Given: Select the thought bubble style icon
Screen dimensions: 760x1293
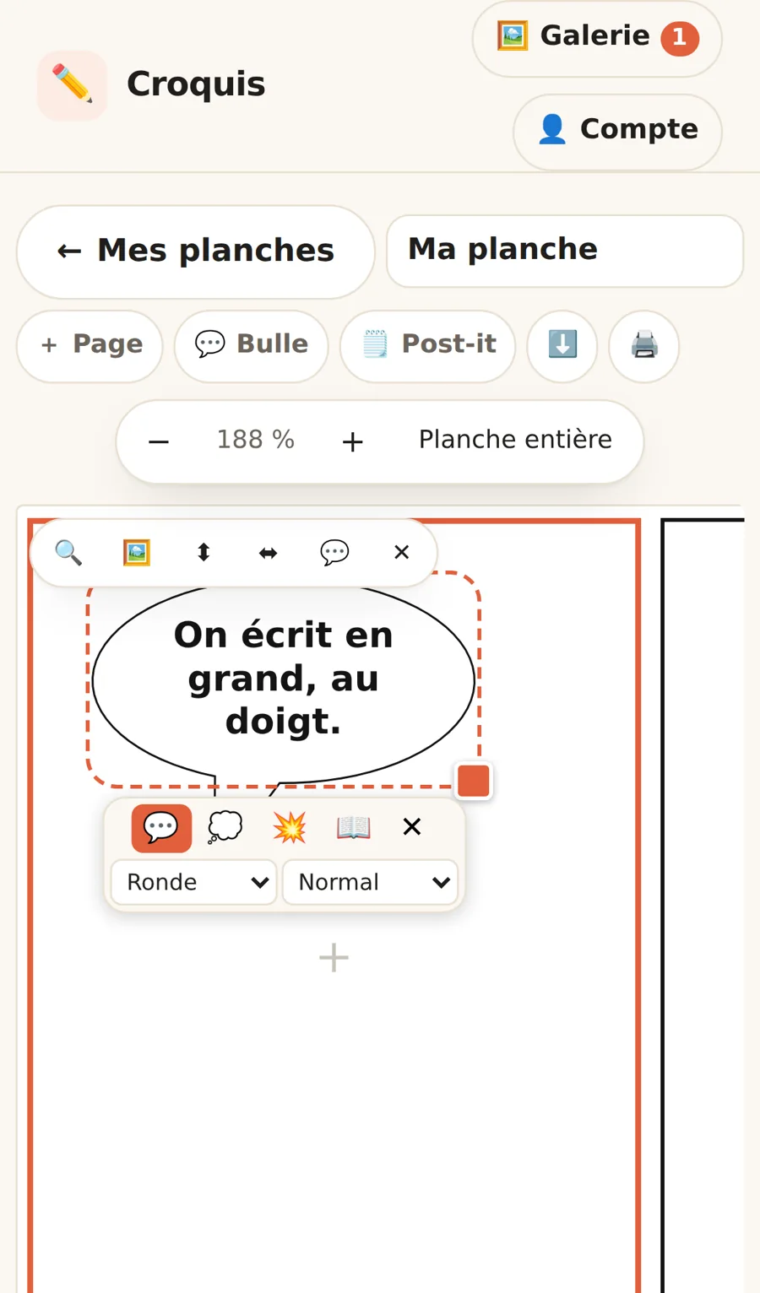Looking at the screenshot, I should click(x=225, y=828).
